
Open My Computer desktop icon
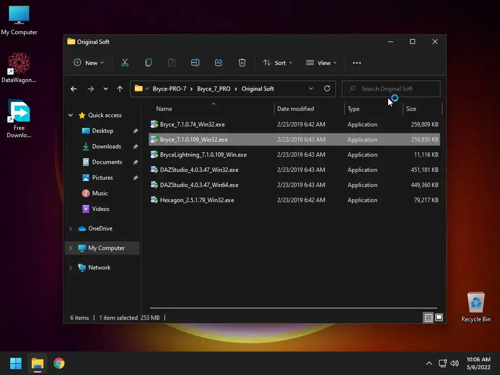(x=19, y=20)
